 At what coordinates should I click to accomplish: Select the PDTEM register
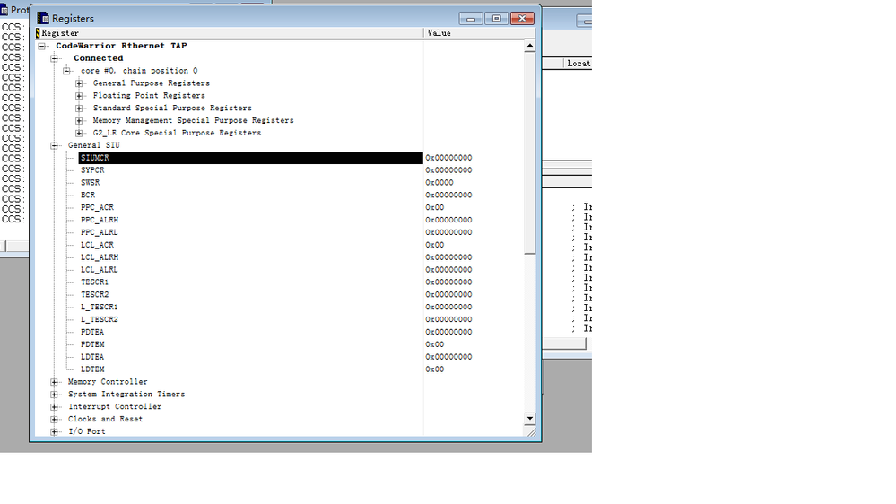point(92,344)
